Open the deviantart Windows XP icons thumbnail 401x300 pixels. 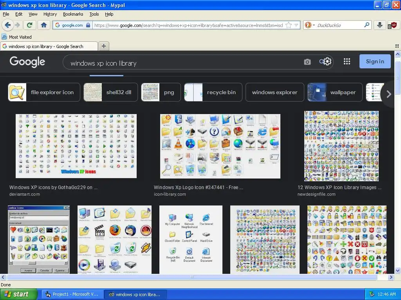[76, 146]
